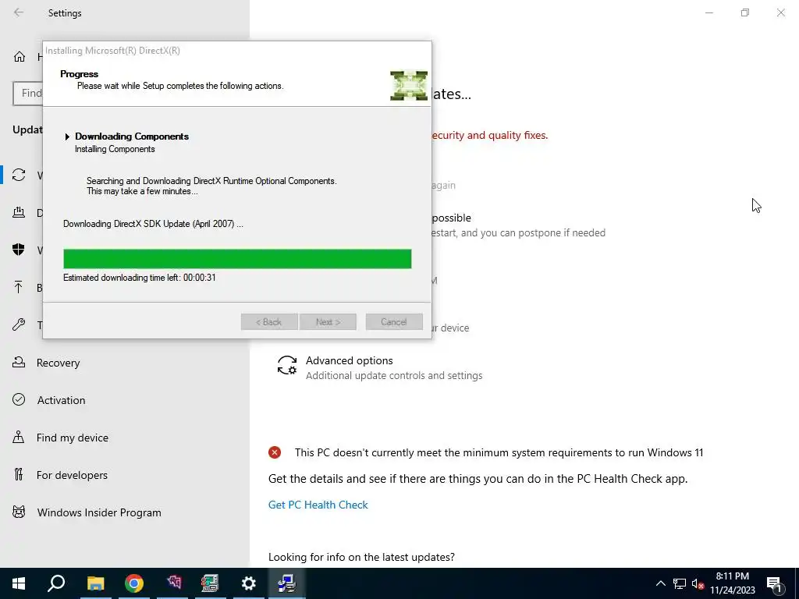Click Looking for info on latest updates text
This screenshot has width=799, height=599.
tap(361, 557)
